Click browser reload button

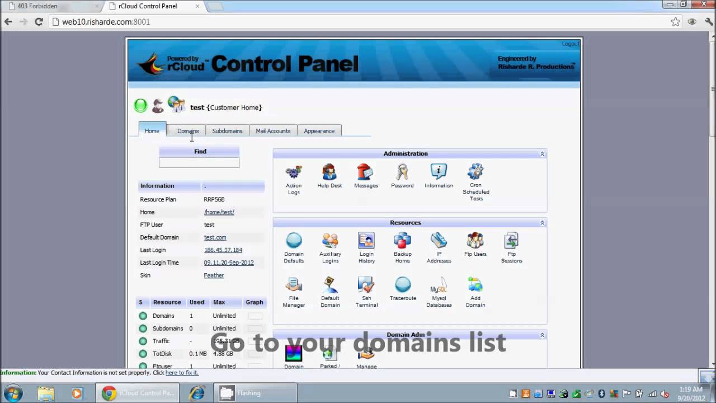tap(39, 22)
